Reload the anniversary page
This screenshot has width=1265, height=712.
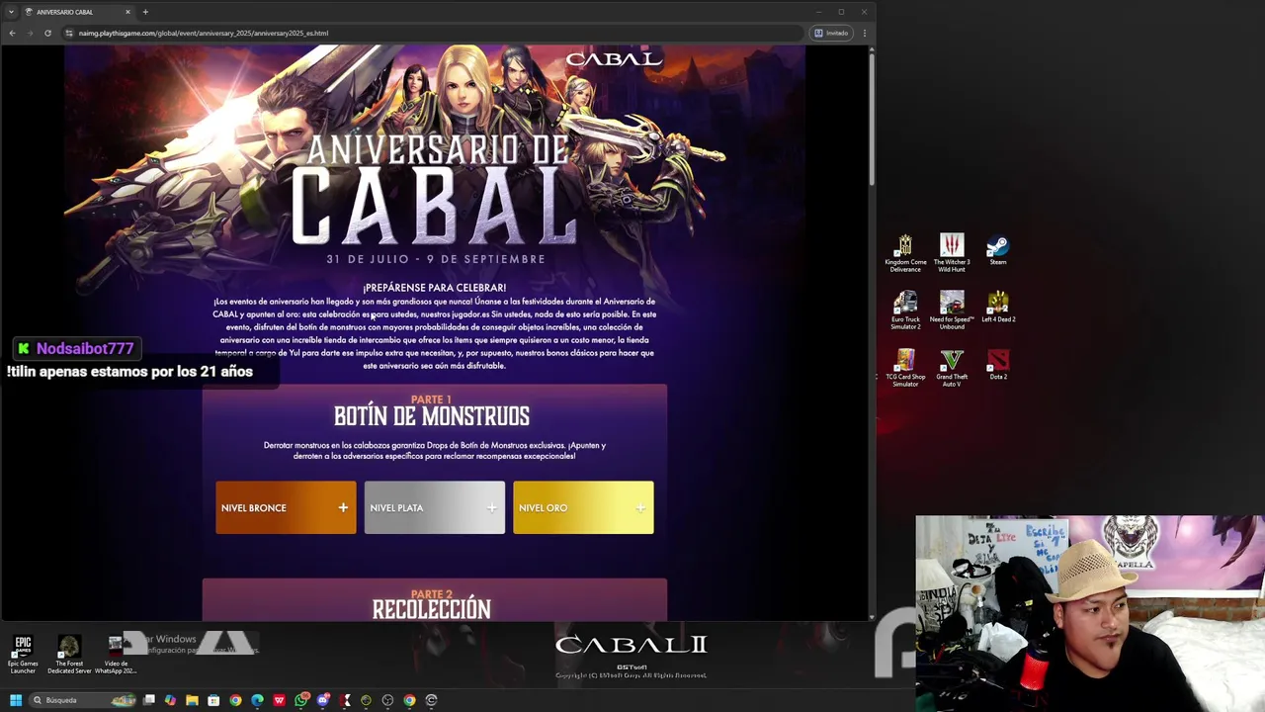(x=47, y=33)
